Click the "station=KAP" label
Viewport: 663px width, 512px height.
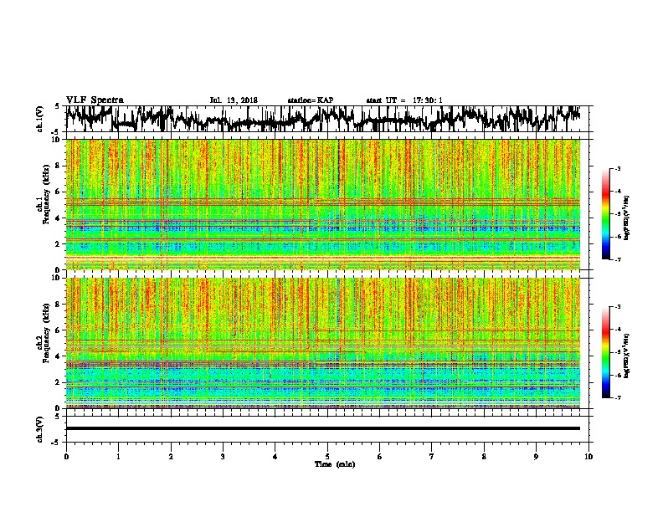pos(311,100)
